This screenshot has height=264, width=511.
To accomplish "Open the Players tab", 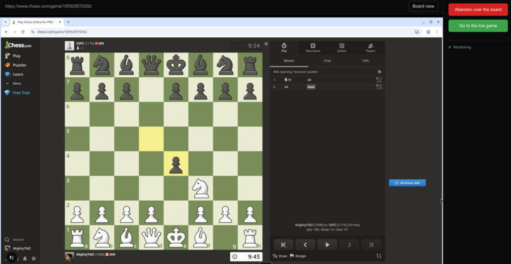I will pyautogui.click(x=370, y=47).
